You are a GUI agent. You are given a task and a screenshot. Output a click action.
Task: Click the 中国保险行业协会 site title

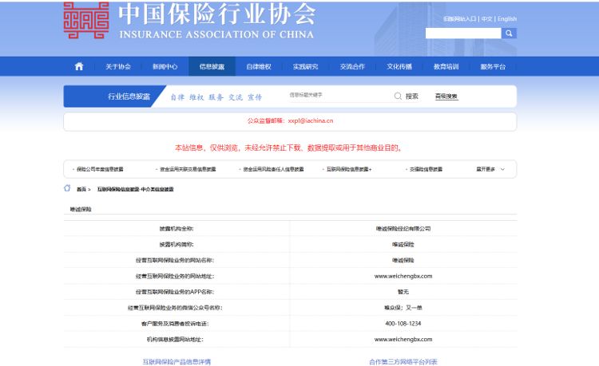[x=217, y=14]
